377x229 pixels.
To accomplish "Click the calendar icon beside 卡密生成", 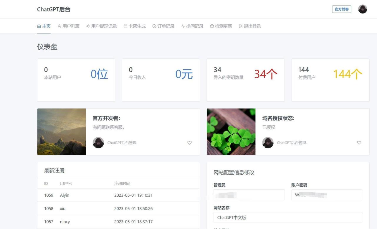I will pyautogui.click(x=125, y=26).
